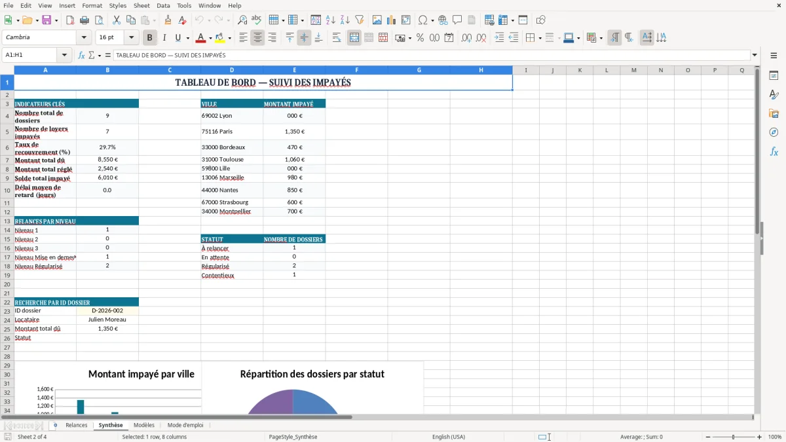Image resolution: width=786 pixels, height=442 pixels.
Task: Click the zoom in plus button
Action: [x=760, y=437]
